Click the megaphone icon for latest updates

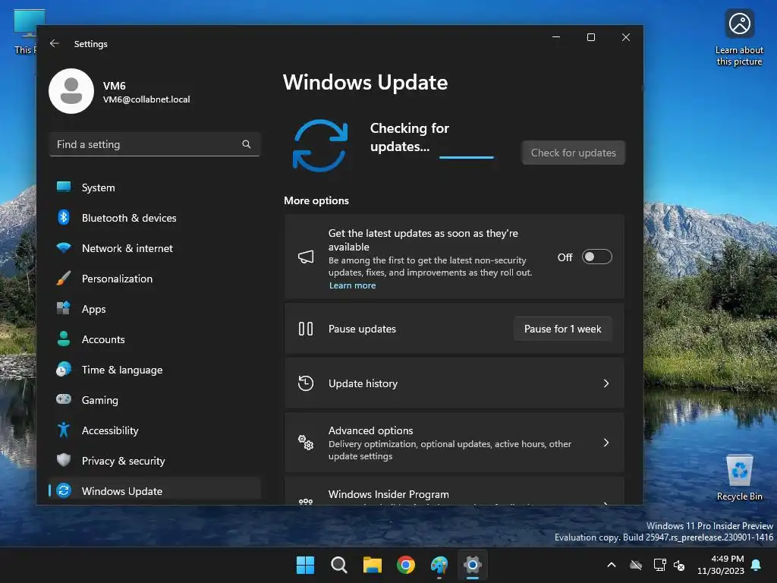click(306, 257)
